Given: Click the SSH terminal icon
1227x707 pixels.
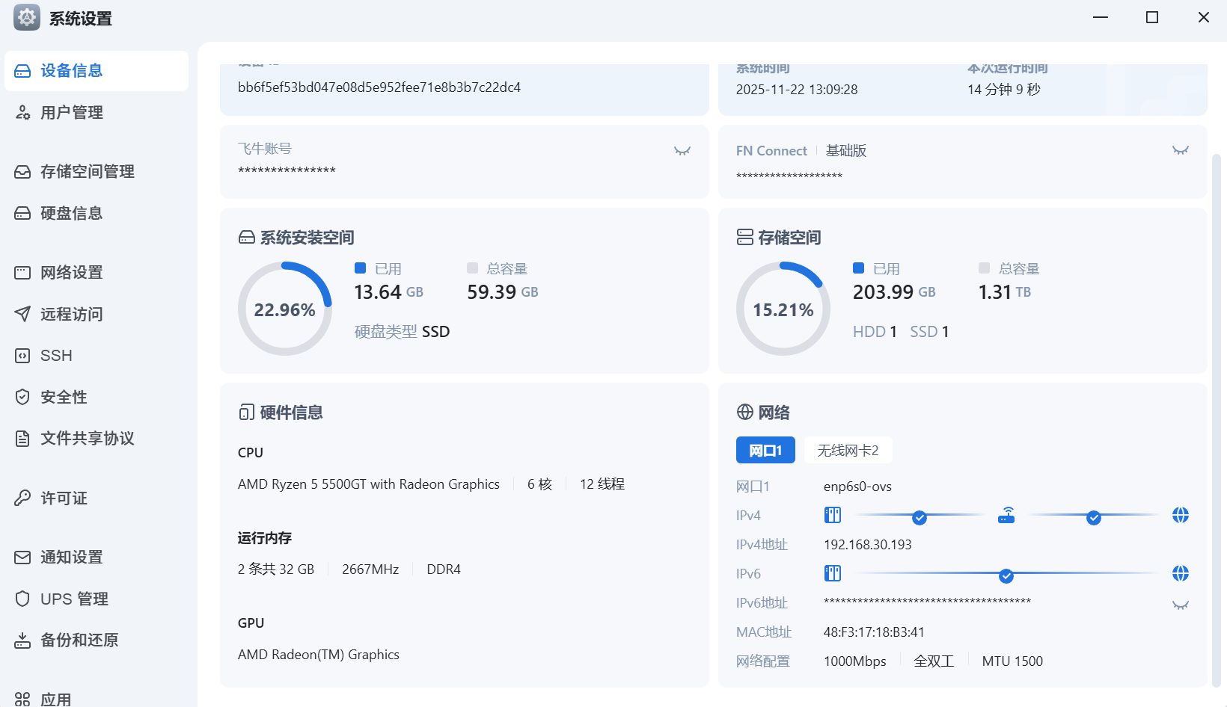Looking at the screenshot, I should coord(22,356).
